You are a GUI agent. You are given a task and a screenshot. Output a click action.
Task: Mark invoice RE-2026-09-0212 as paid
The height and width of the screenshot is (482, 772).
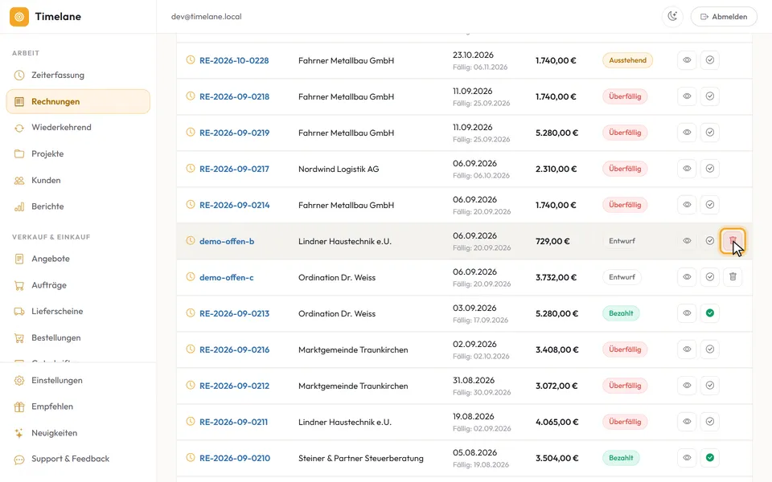point(710,386)
